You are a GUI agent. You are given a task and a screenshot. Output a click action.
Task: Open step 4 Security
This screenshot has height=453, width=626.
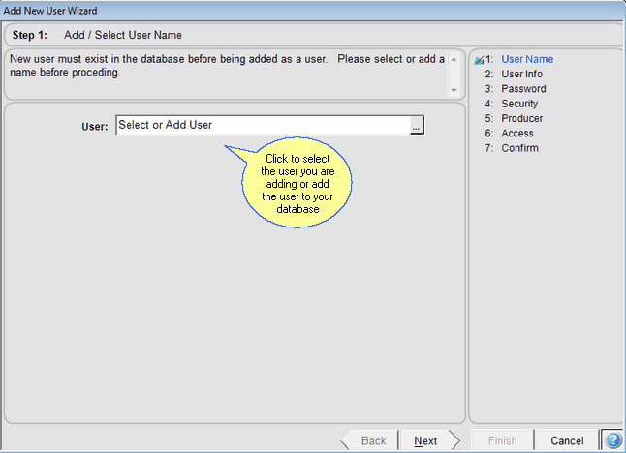[512, 104]
